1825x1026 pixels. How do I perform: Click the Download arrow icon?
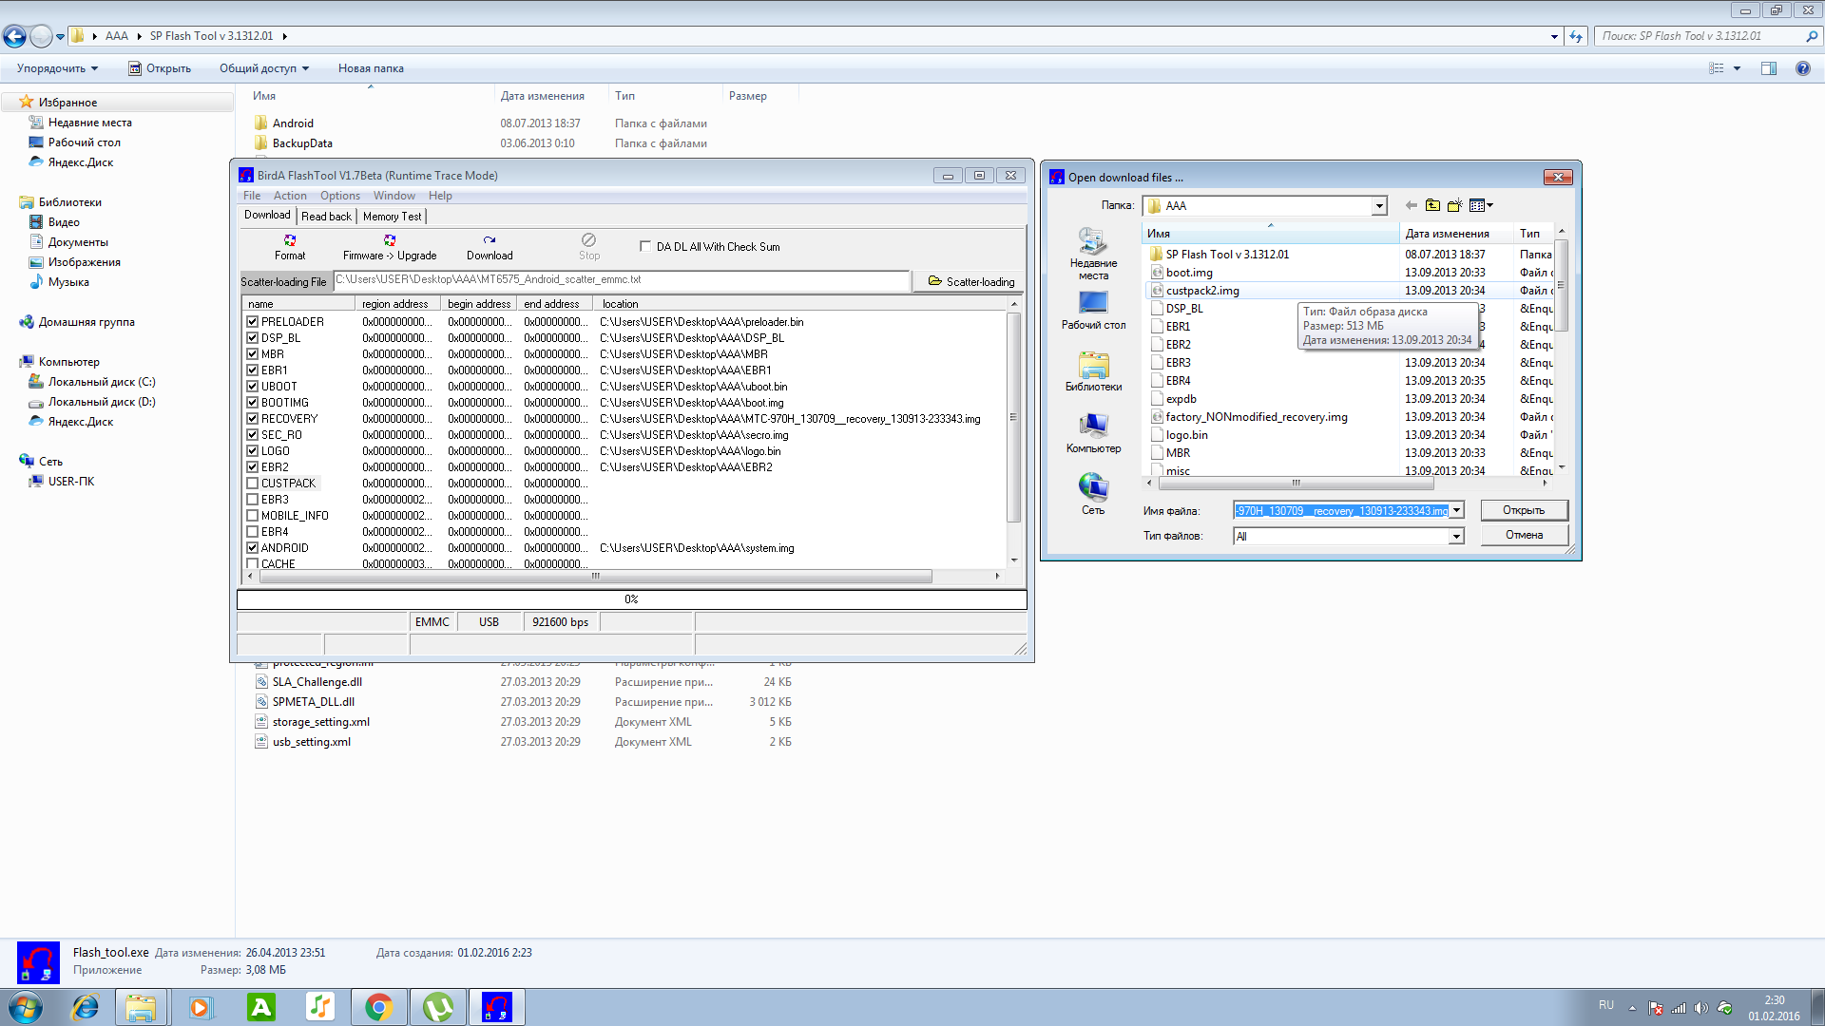490,240
